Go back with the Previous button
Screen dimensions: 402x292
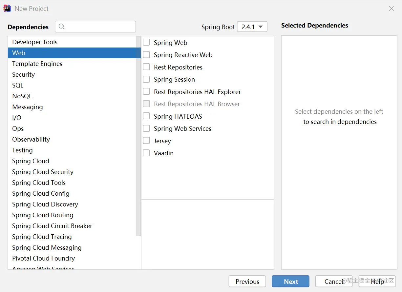247,282
